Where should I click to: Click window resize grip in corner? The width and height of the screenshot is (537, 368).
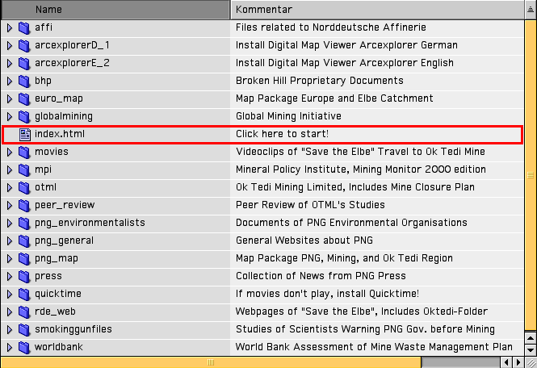tap(531, 362)
